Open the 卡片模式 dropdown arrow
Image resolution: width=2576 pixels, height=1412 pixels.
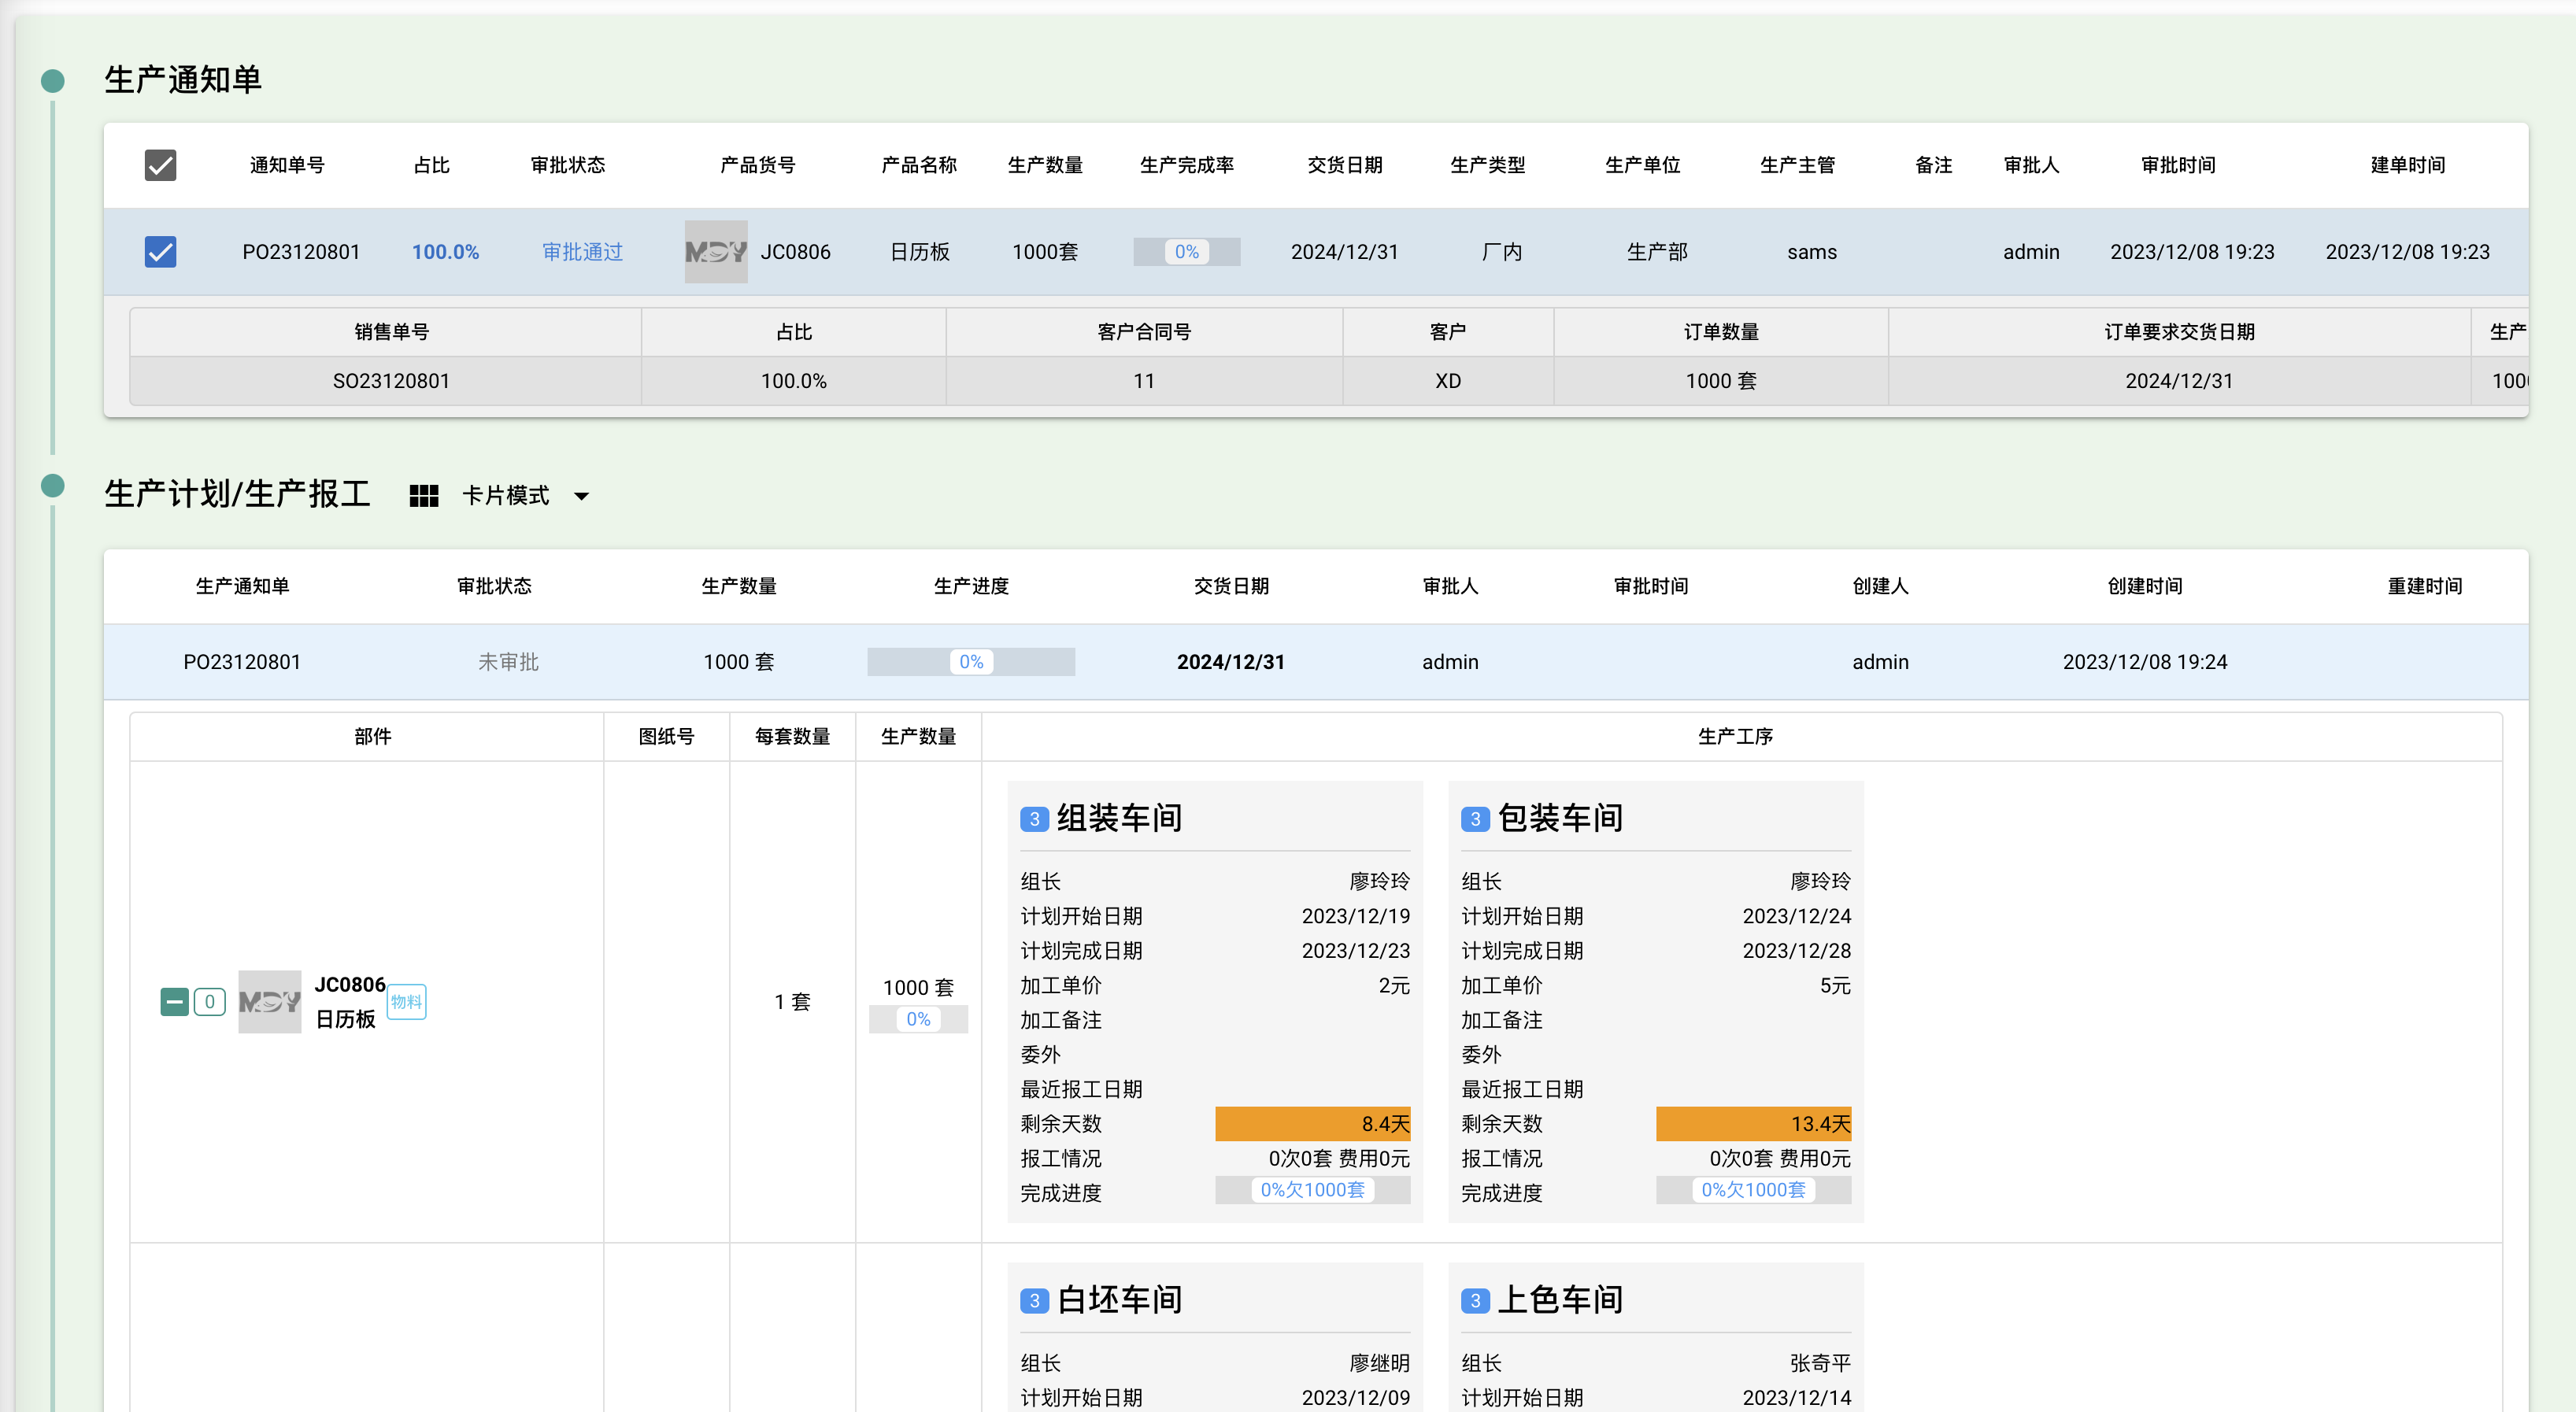tap(581, 496)
